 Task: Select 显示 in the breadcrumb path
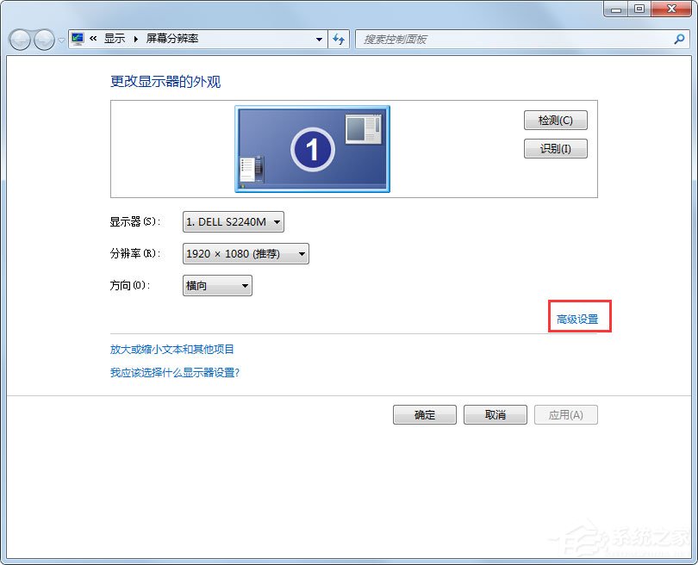(115, 39)
